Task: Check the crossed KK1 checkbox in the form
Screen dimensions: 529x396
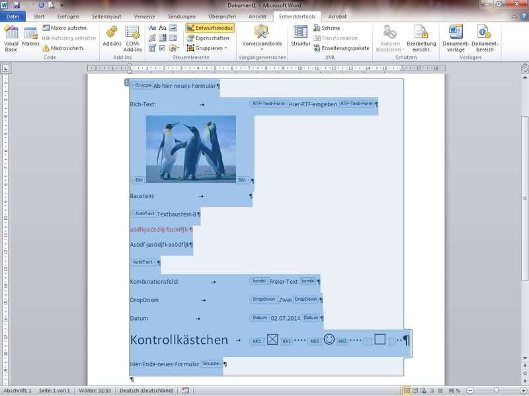Action: point(272,340)
